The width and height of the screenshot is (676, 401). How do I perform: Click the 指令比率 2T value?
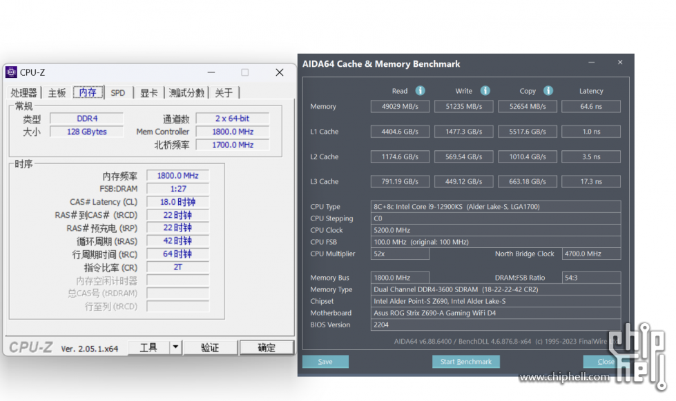point(177,267)
